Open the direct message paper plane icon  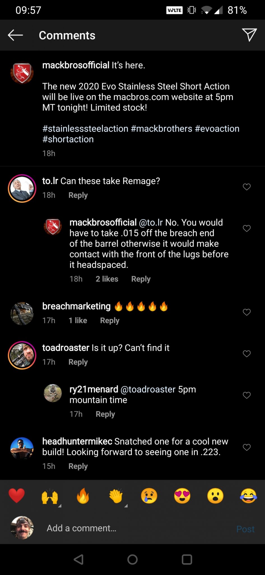[x=249, y=35]
